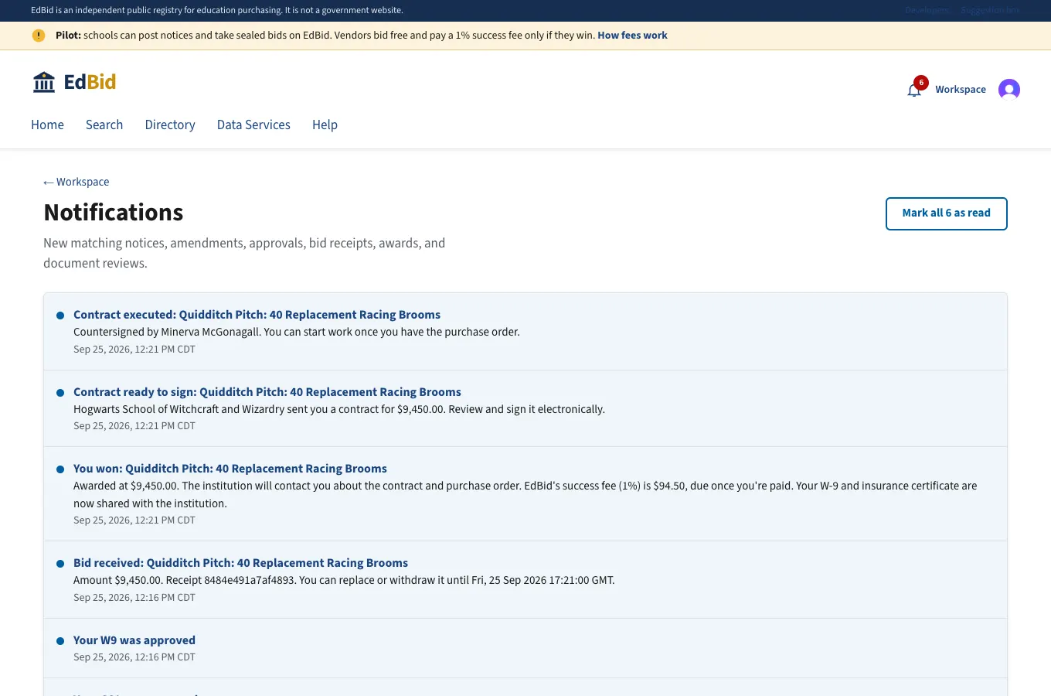1051x696 pixels.
Task: Click the EdBid wordmark text
Action: point(90,82)
